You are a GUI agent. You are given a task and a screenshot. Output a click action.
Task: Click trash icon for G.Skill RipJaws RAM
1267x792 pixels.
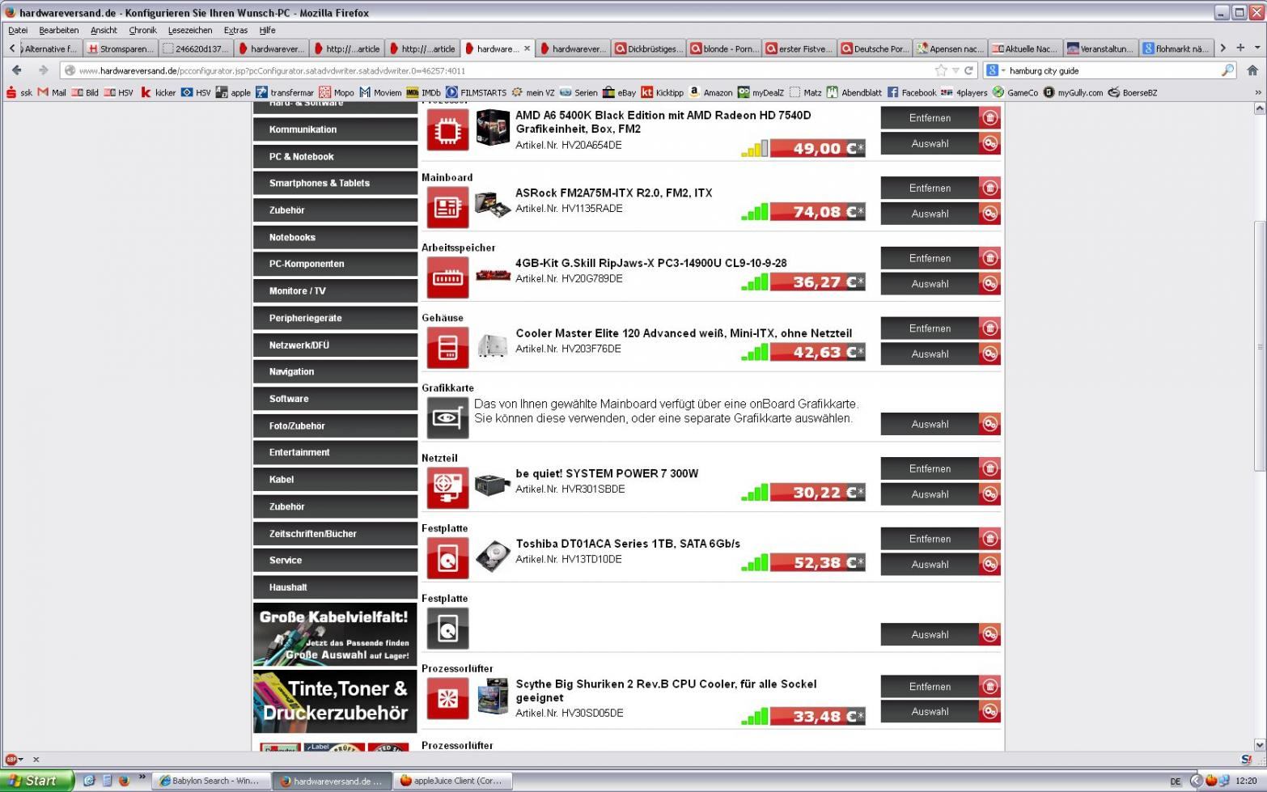989,258
